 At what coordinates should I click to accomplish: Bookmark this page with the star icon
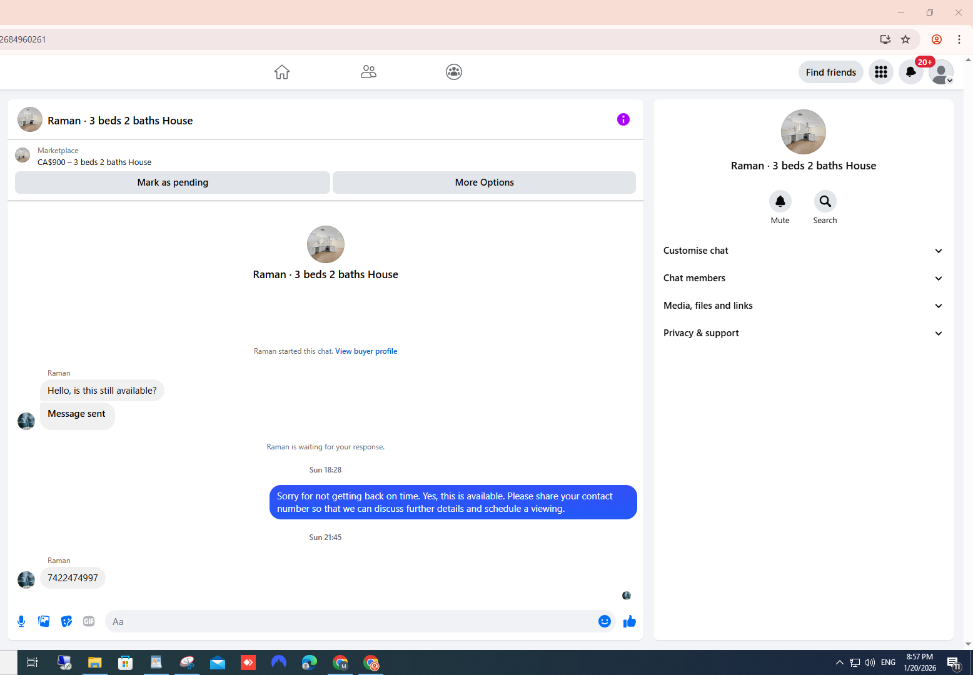905,39
